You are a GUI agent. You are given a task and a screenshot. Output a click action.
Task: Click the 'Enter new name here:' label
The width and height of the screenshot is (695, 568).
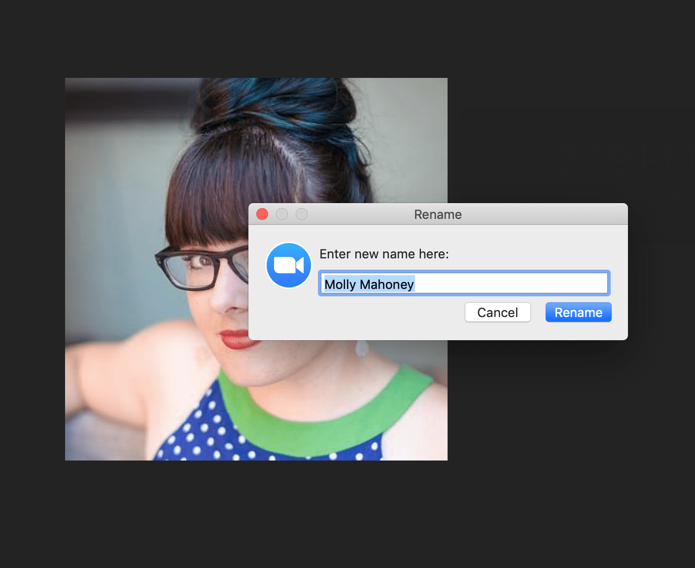(x=384, y=254)
